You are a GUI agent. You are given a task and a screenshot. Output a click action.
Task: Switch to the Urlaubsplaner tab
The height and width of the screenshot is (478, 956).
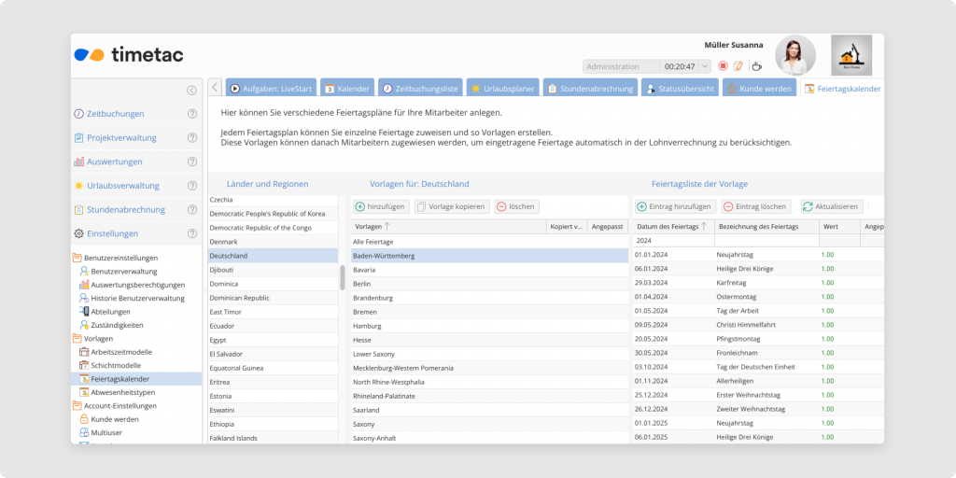[x=502, y=89]
